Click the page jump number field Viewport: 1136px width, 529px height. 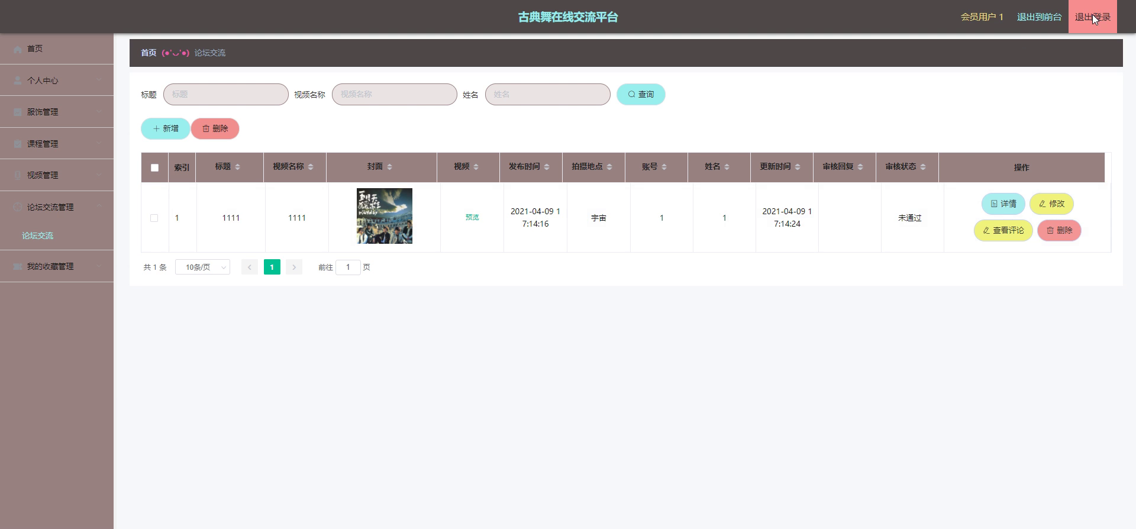pos(348,267)
